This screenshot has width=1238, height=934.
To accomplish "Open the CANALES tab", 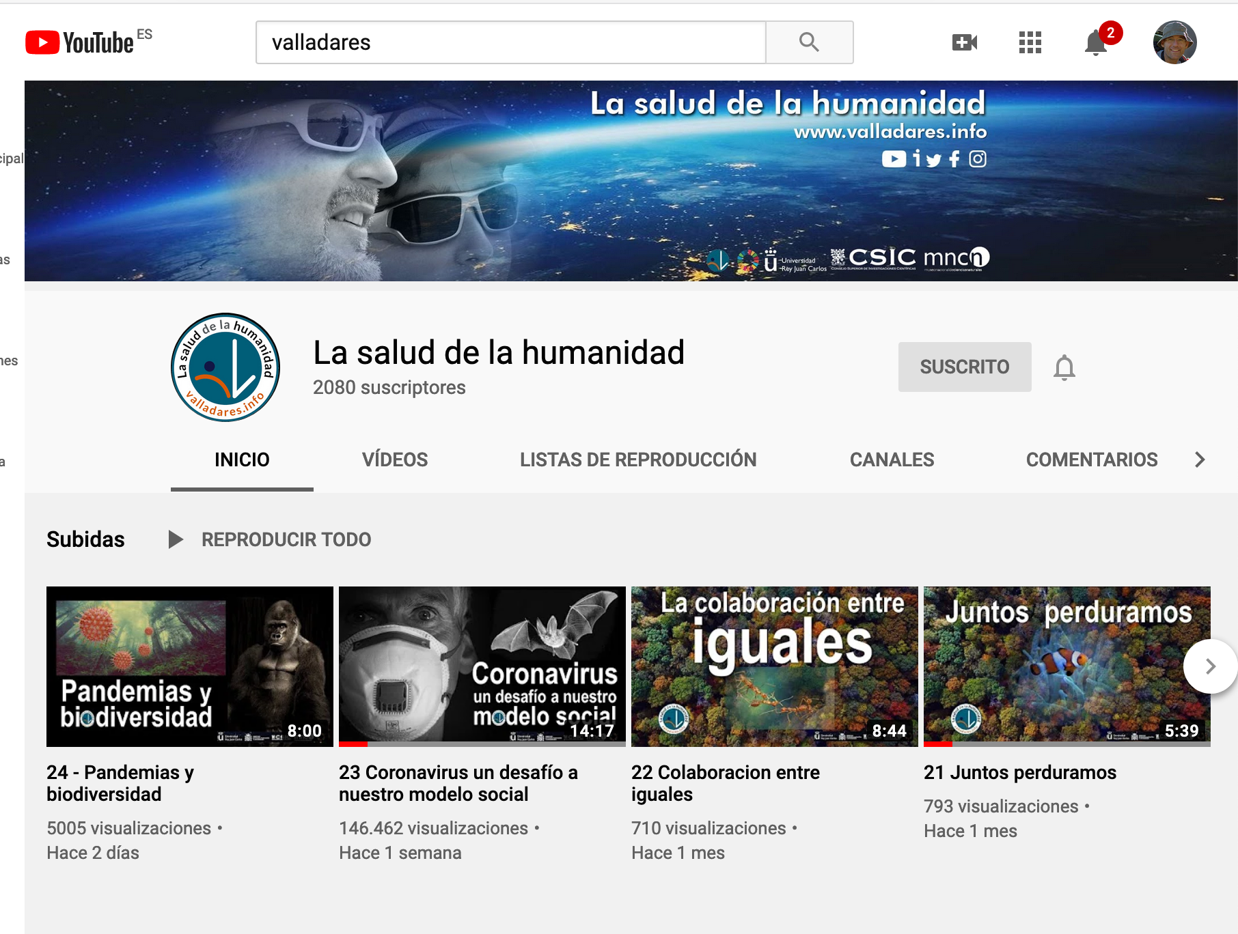I will coord(892,459).
